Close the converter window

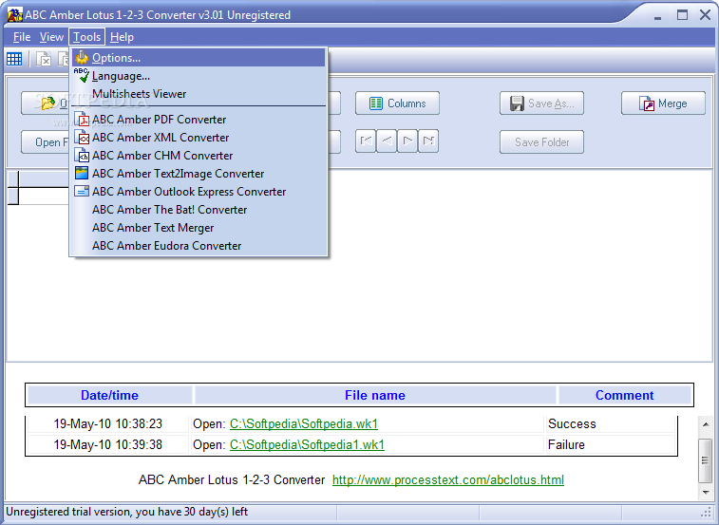(x=706, y=15)
